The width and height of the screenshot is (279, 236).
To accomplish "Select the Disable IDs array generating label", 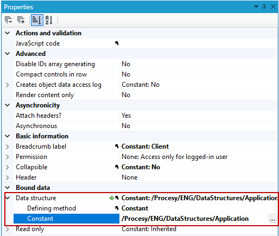I will [55, 64].
